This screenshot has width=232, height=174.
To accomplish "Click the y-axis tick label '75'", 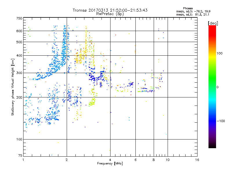I will (x=20, y=155).
